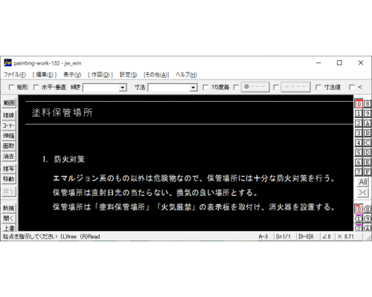372x297 pixels.
Task: Toggle square layer 8 button
Action: [368, 104]
